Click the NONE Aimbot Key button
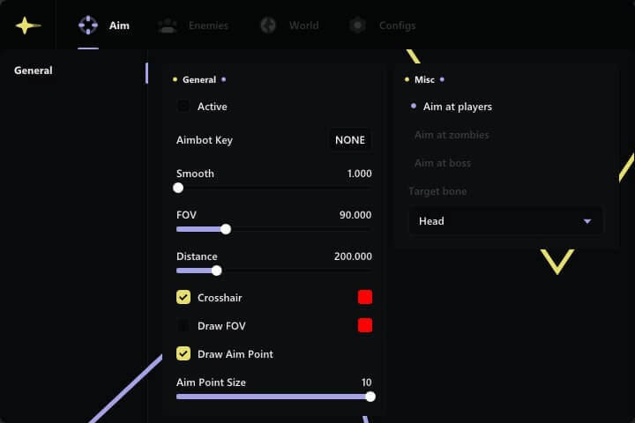This screenshot has height=423, width=635. coord(349,140)
